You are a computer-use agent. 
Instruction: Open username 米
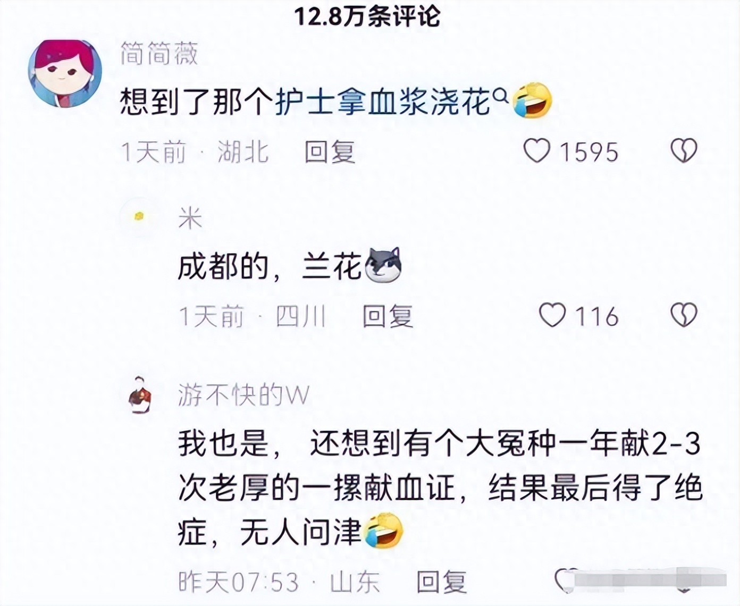tap(190, 218)
